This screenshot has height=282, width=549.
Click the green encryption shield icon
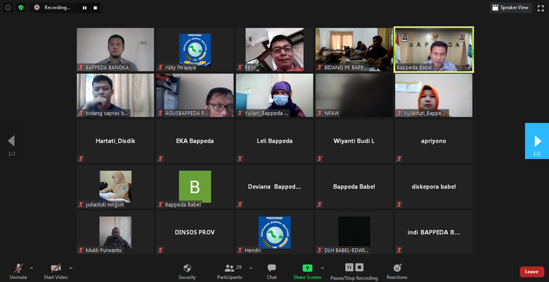[x=21, y=7]
